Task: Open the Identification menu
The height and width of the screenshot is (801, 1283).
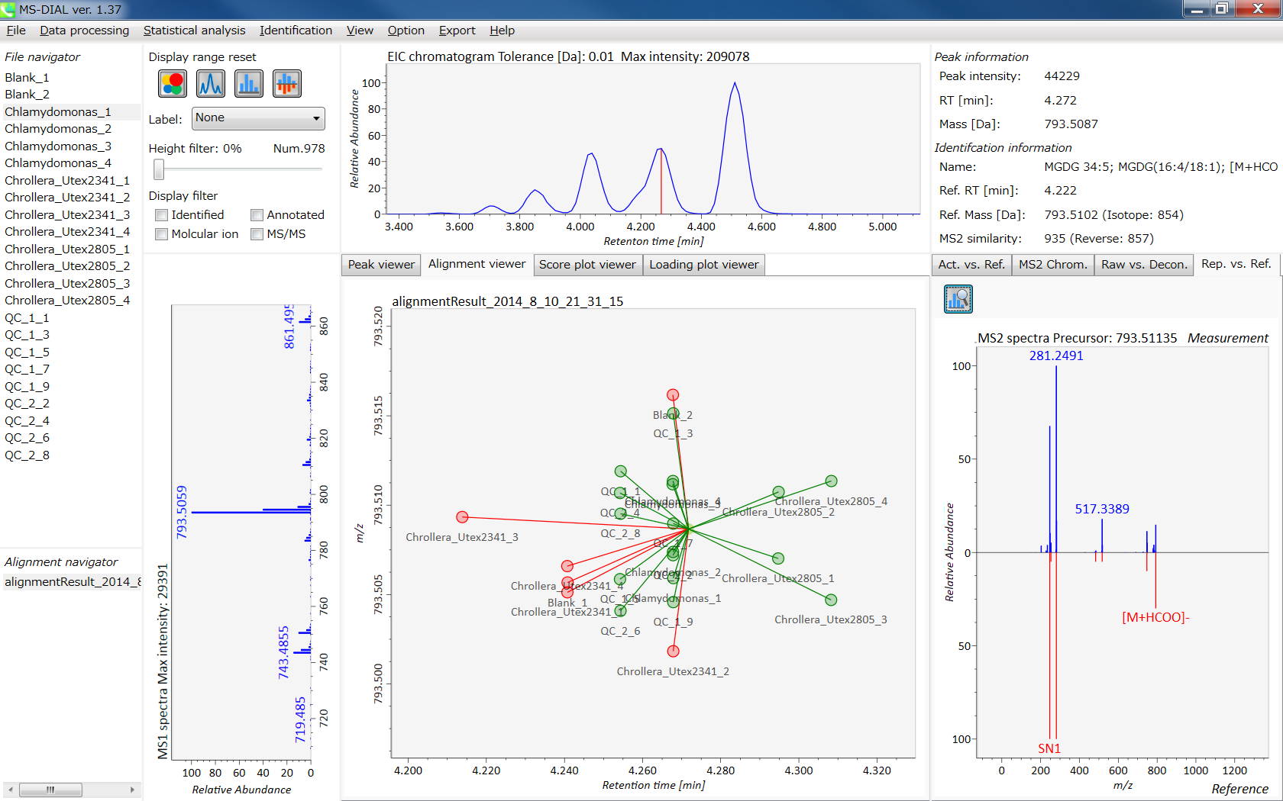Action: click(296, 31)
